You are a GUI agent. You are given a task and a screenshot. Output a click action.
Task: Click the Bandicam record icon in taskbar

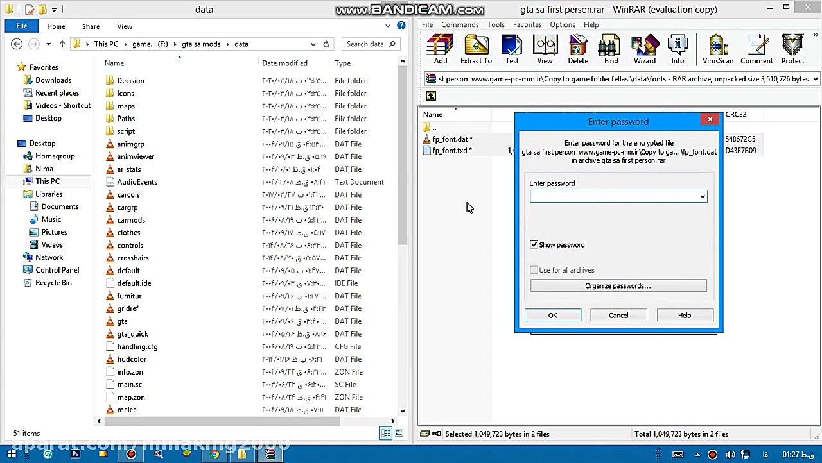pos(131,454)
